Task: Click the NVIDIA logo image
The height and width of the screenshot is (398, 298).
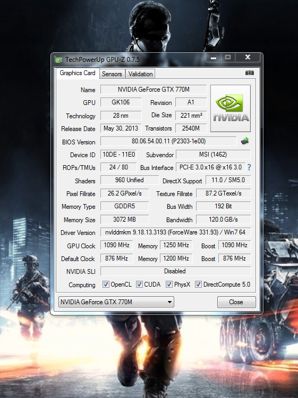Action: click(231, 108)
